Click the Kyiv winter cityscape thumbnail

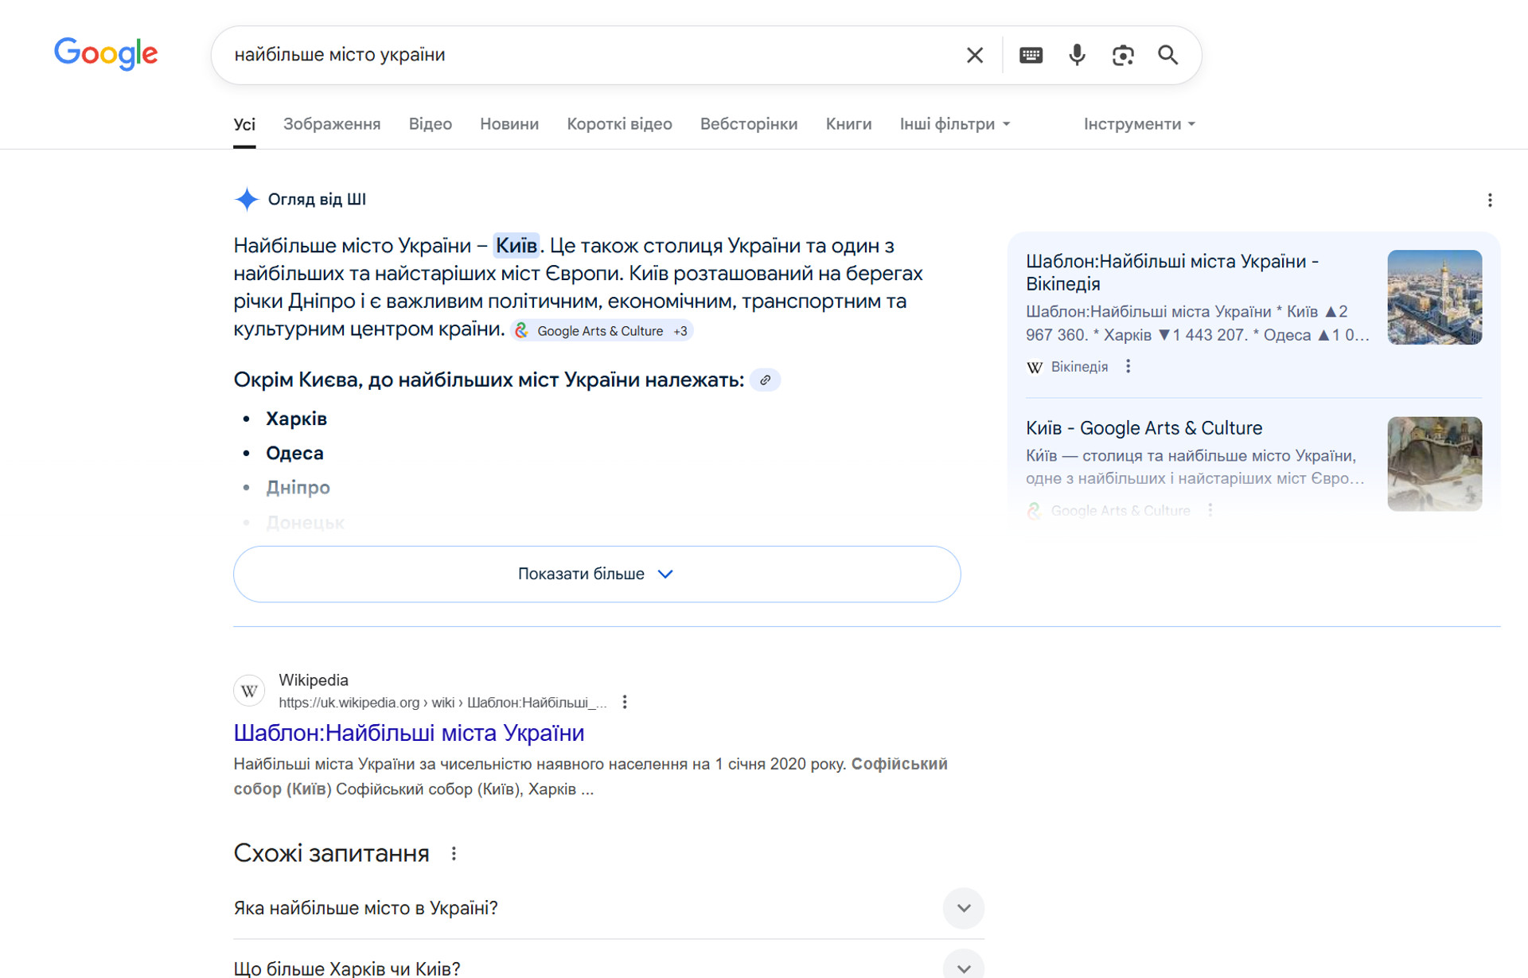click(1433, 297)
